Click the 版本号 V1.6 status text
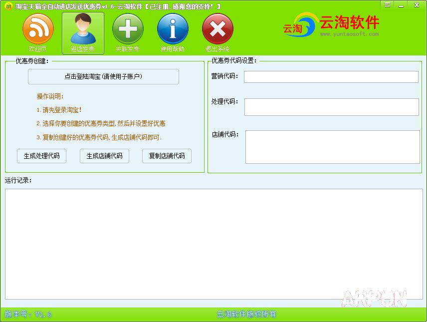 pos(28,315)
